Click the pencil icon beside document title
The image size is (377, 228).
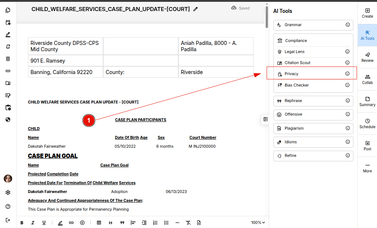click(195, 9)
